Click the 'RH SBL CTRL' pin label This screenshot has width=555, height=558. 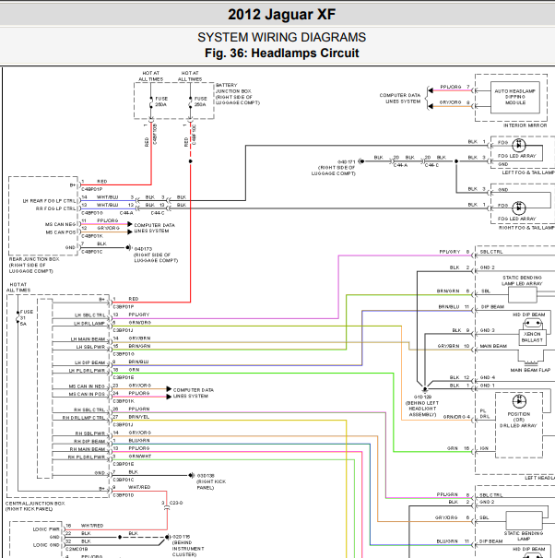click(x=89, y=410)
